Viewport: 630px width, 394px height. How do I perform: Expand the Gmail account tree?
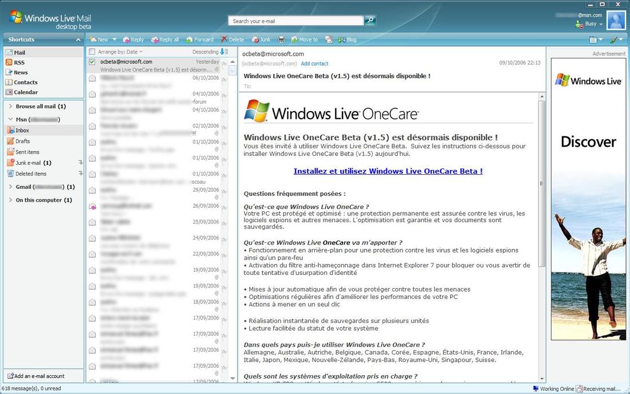point(10,187)
